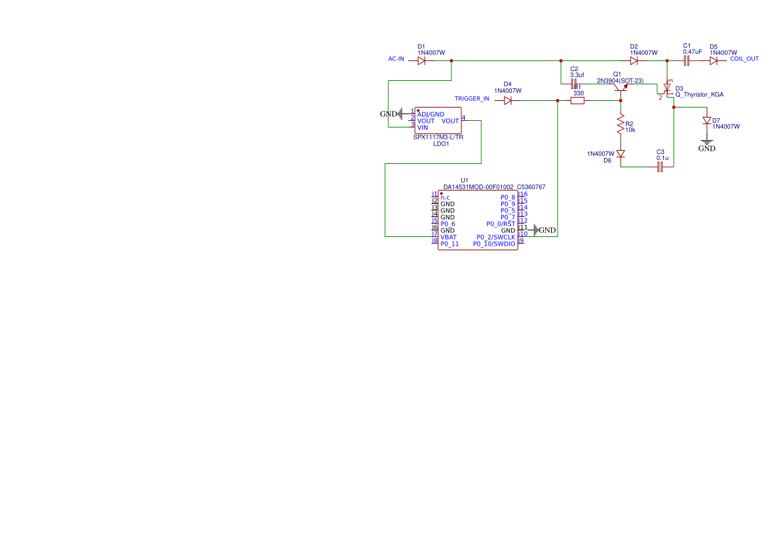The image size is (776, 549).
Task: Select the C3 capacitor symbol
Action: coord(660,167)
